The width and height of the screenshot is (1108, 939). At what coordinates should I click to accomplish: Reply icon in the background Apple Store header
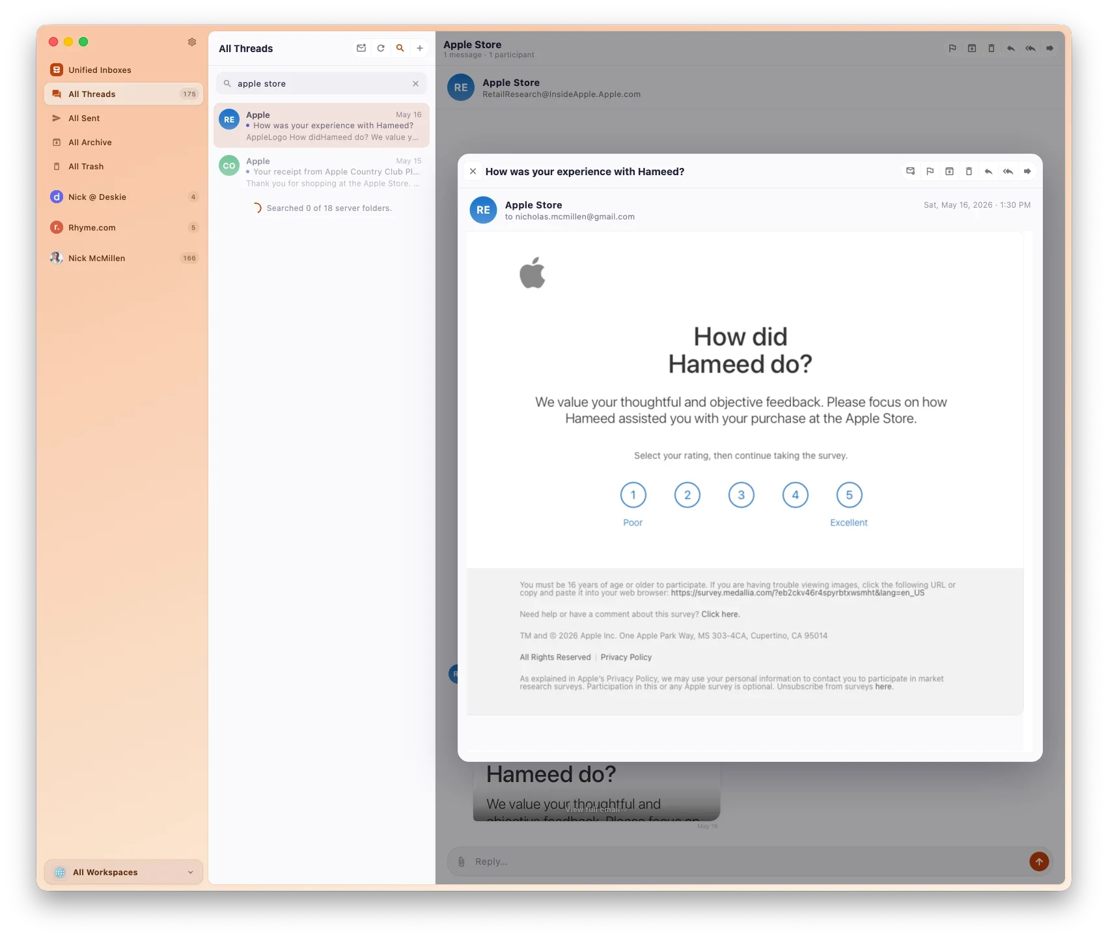[1011, 48]
